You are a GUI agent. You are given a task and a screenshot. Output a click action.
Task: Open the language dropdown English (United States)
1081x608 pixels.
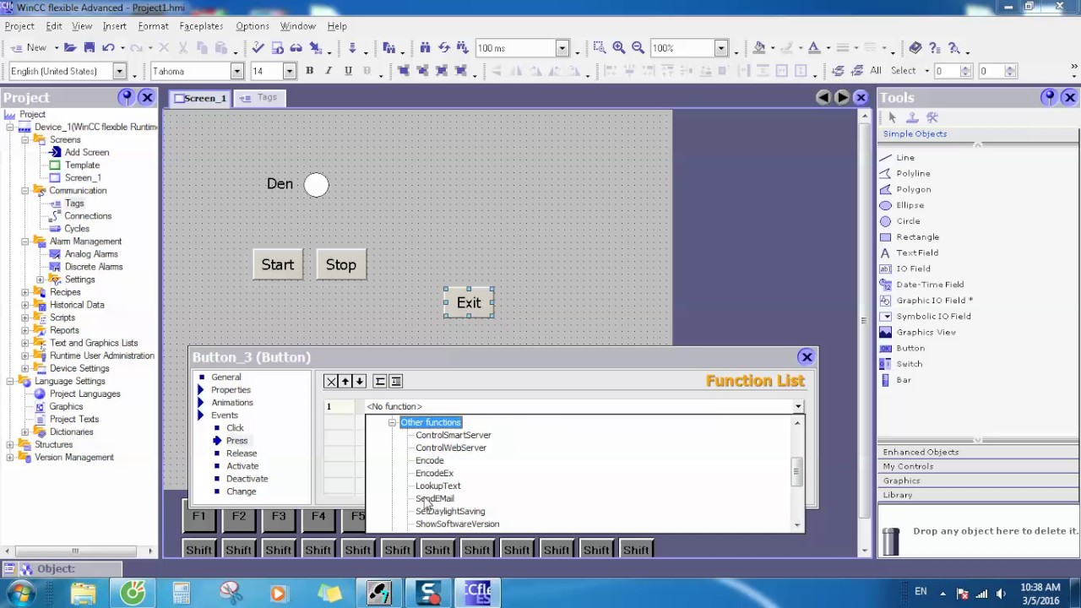(120, 72)
